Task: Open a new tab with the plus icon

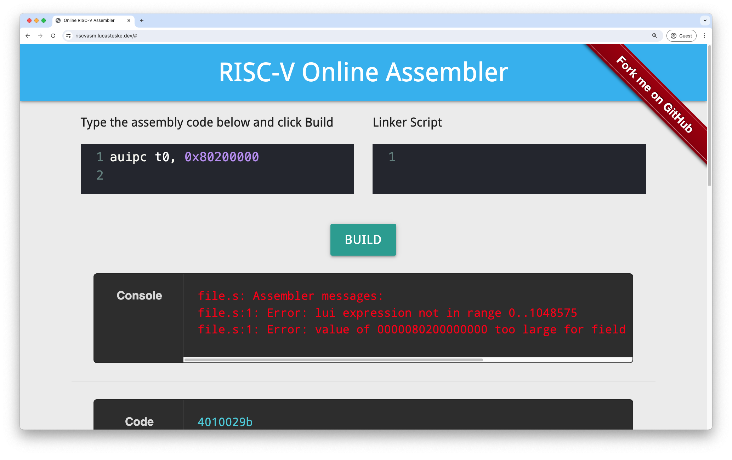Action: [142, 21]
